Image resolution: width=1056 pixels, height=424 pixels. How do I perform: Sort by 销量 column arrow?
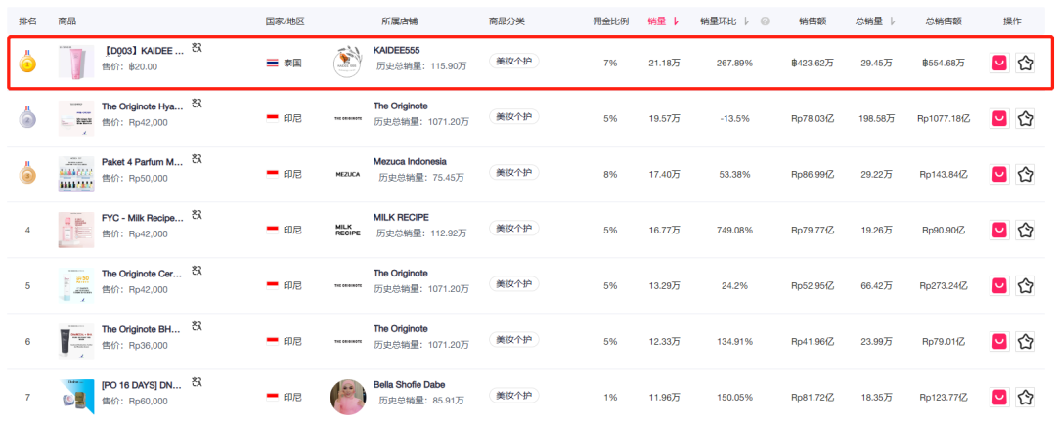676,21
